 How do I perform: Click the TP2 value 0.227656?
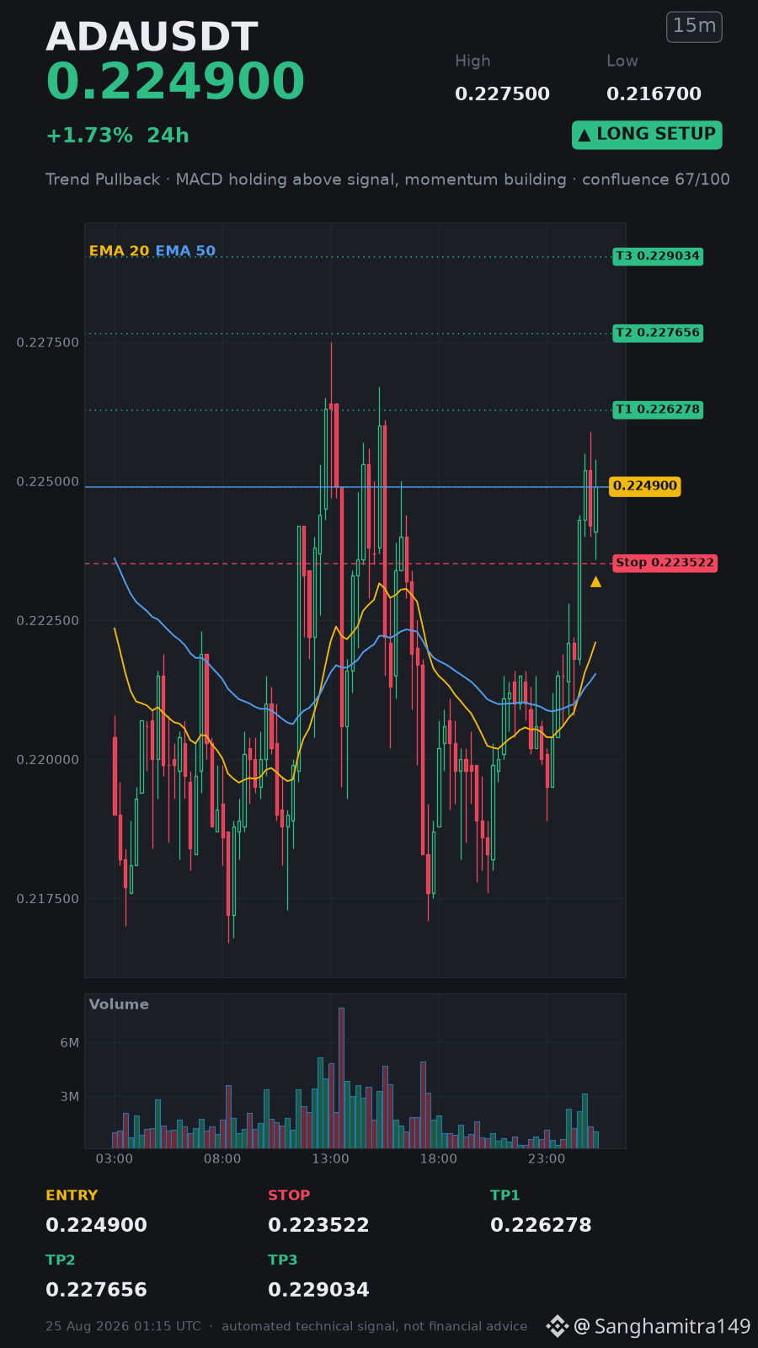point(96,1290)
